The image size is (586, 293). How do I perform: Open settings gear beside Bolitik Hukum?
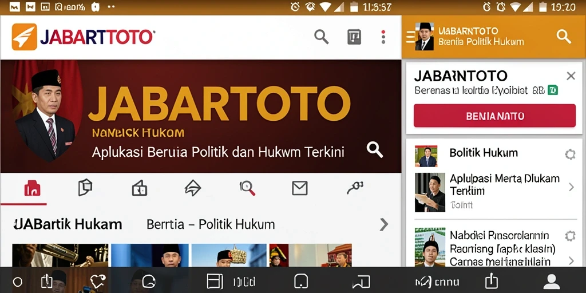(570, 154)
